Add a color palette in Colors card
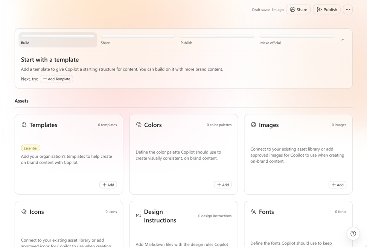367x247 pixels. click(x=223, y=185)
